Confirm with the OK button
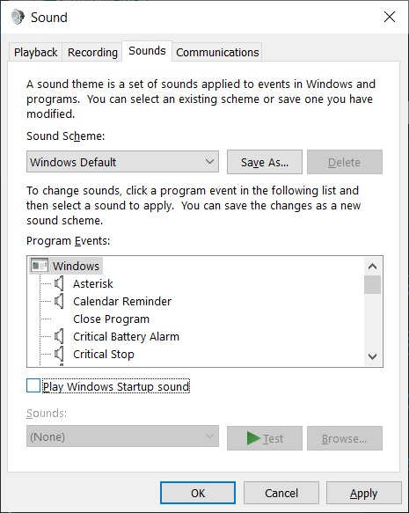This screenshot has height=513, width=409. point(198,493)
